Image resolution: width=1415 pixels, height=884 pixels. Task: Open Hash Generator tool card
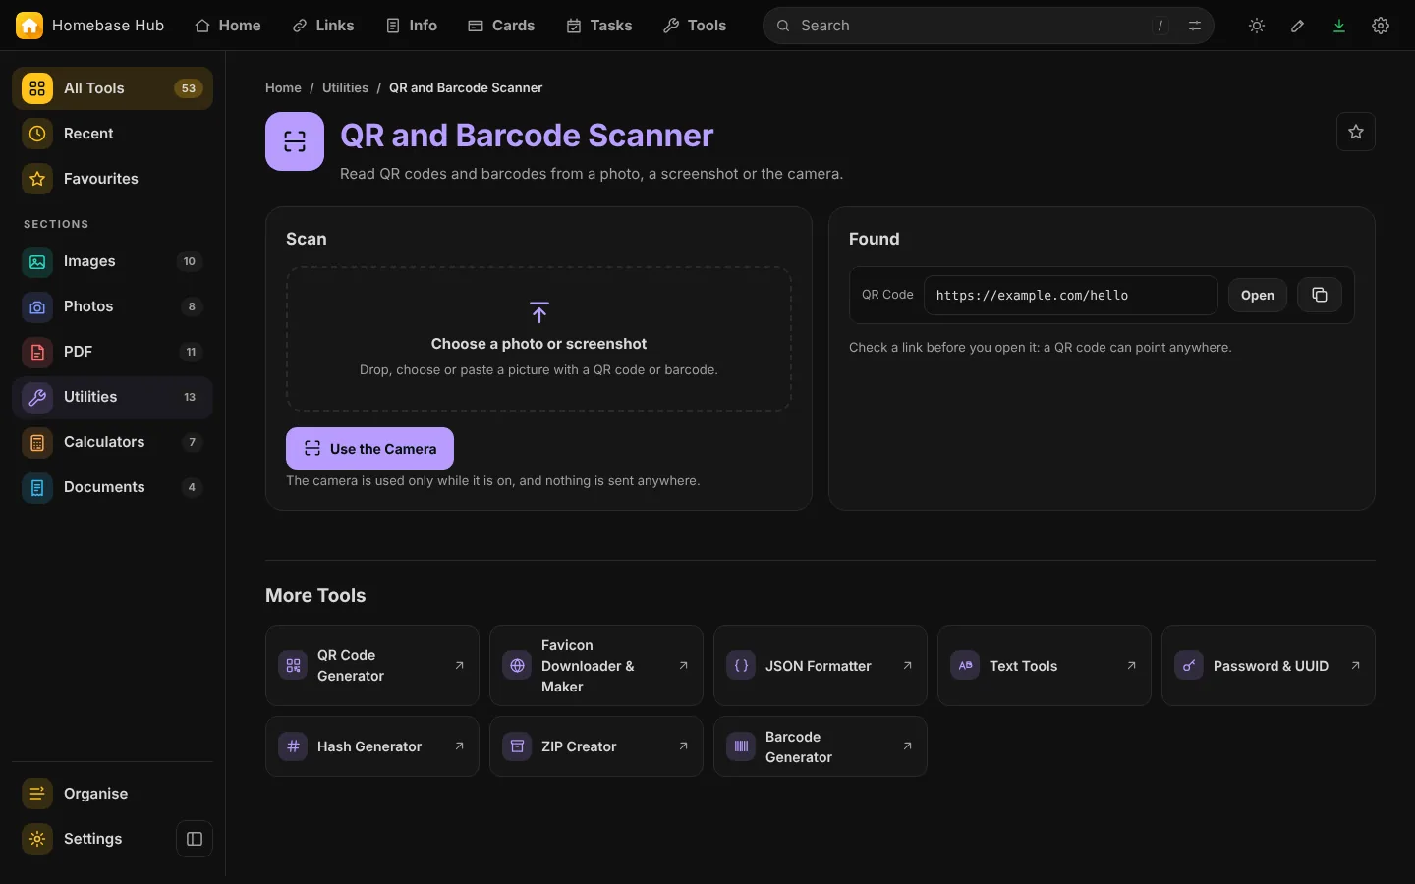(x=372, y=746)
